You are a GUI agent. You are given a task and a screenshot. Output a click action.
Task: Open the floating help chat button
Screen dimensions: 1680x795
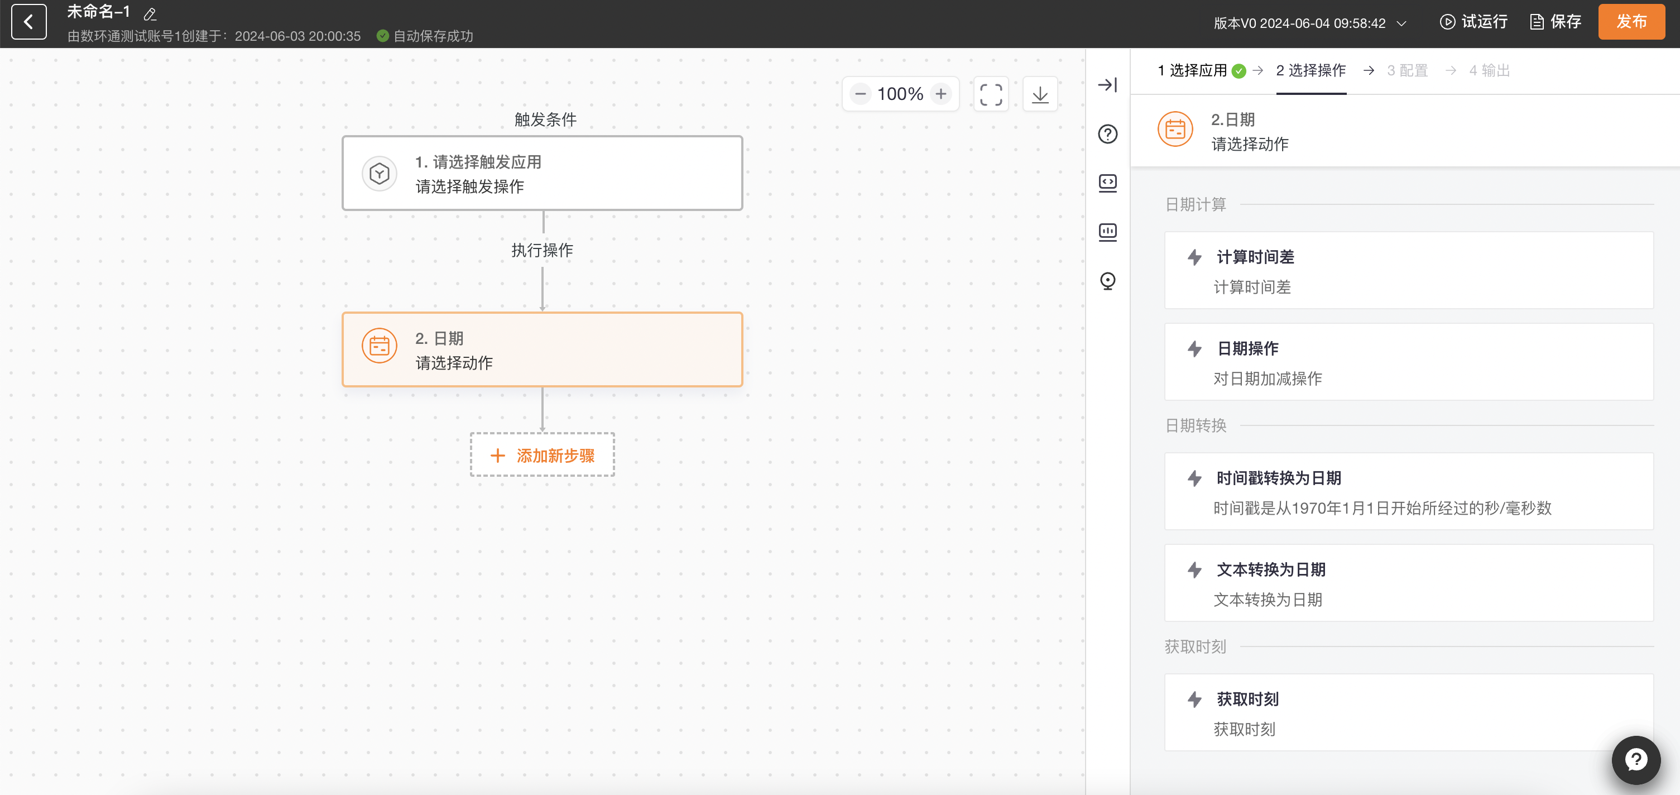pyautogui.click(x=1636, y=760)
